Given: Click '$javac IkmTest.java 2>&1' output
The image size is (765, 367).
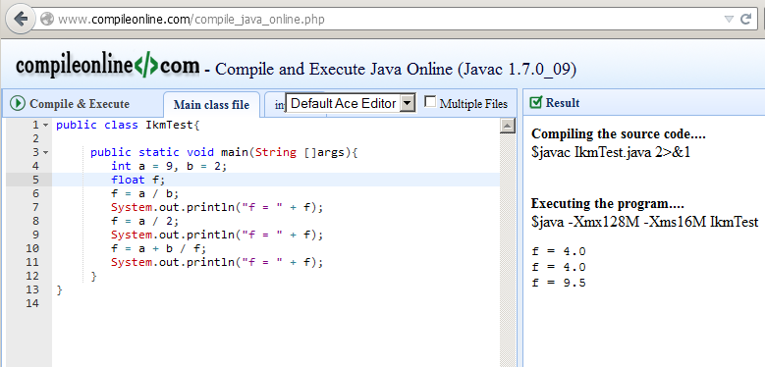Looking at the screenshot, I should (x=611, y=152).
